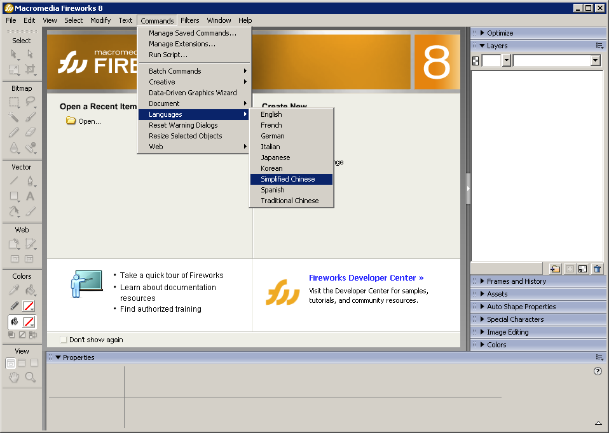Switch to Full Screen view mode
Image resolution: width=609 pixels, height=433 pixels.
coord(34,363)
